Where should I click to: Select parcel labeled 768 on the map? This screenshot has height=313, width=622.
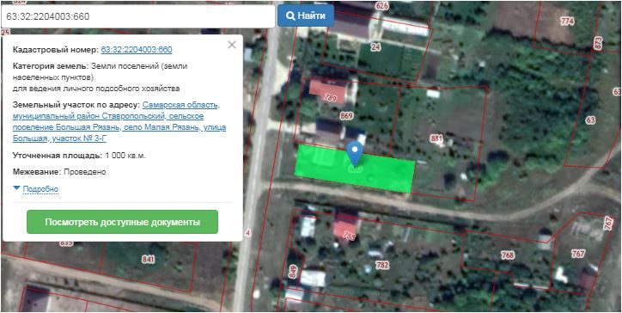coord(508,255)
